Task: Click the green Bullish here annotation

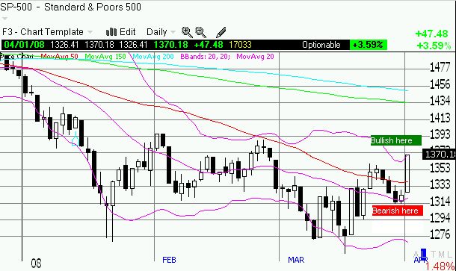Action: [x=395, y=140]
